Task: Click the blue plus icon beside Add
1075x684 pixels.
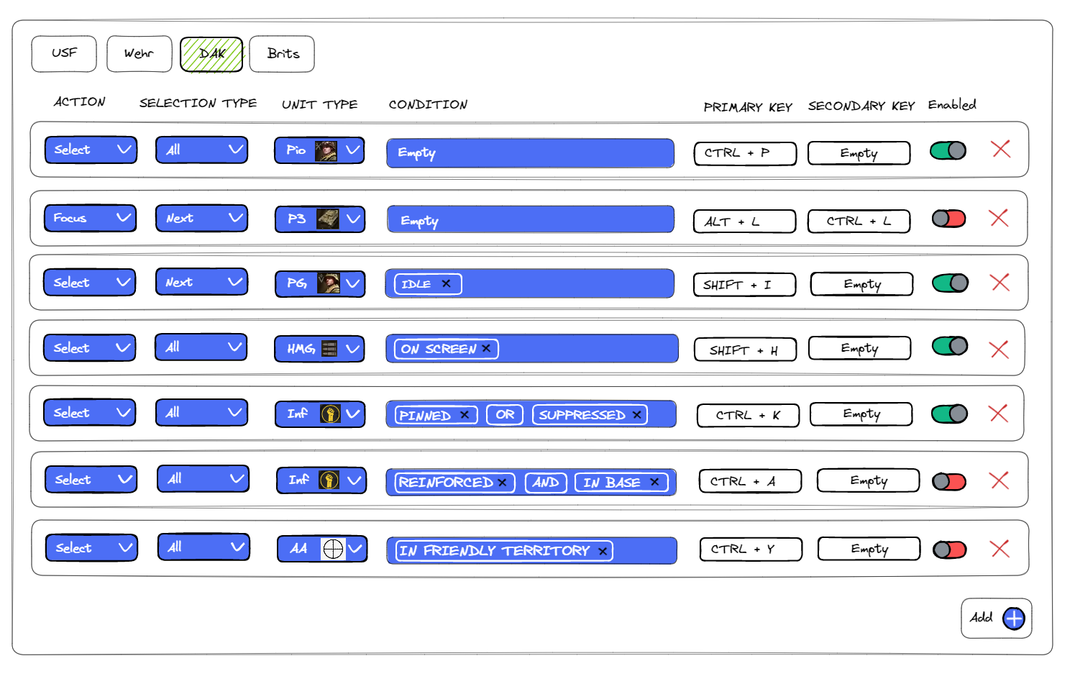Action: click(x=1014, y=619)
